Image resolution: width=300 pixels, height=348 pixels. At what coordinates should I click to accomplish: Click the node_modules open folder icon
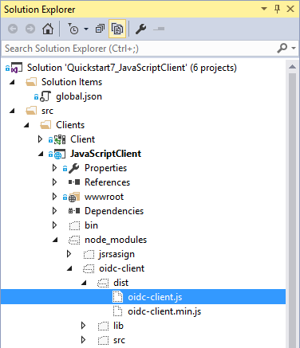click(x=74, y=240)
